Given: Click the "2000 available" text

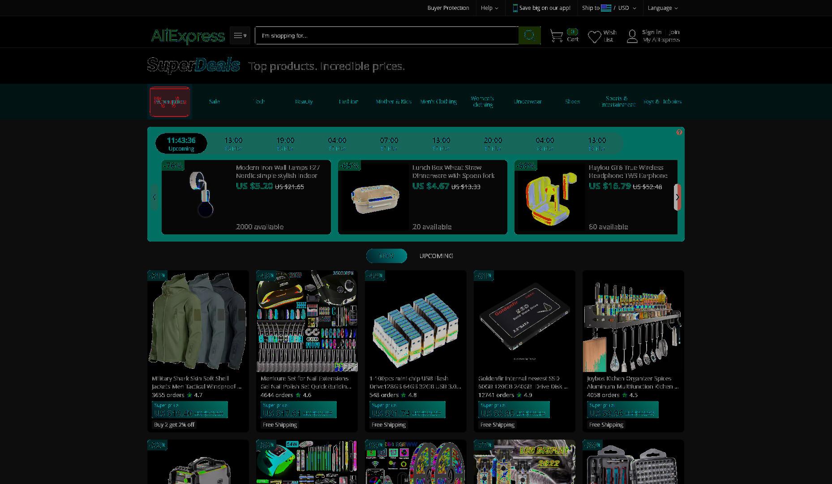Looking at the screenshot, I should point(260,227).
